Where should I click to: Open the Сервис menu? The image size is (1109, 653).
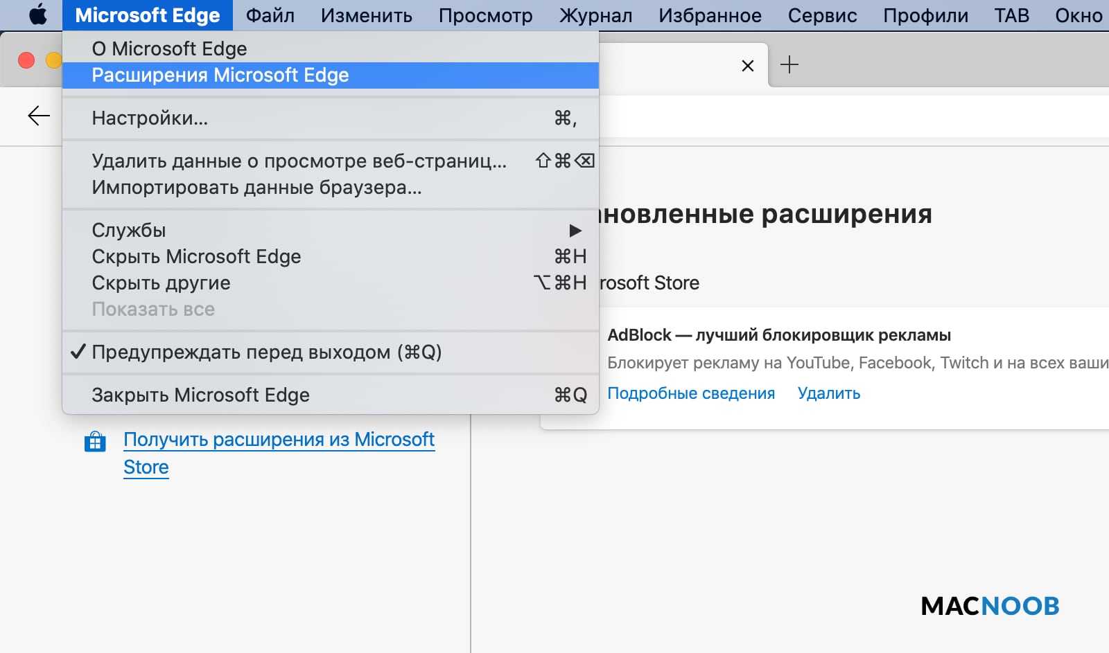point(823,15)
